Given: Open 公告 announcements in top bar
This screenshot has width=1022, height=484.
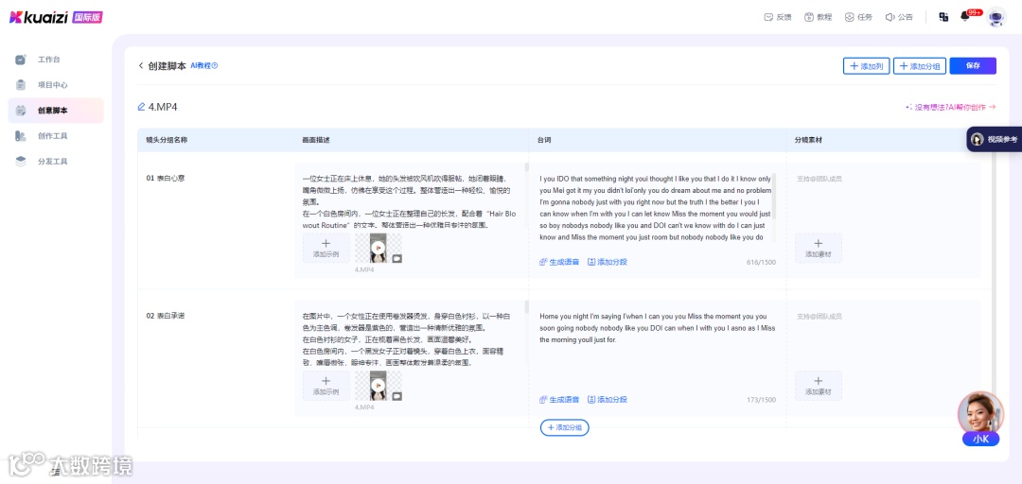Looking at the screenshot, I should coord(899,18).
